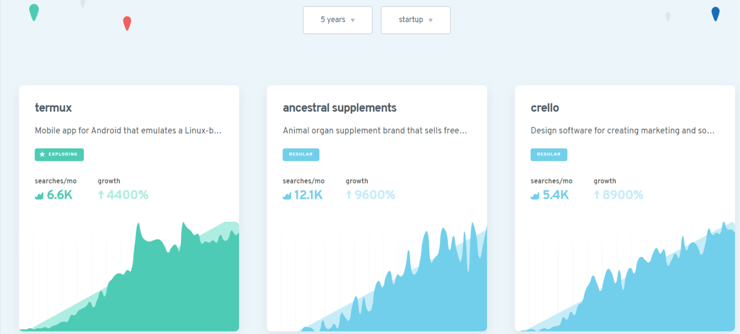
Task: Open the termux card title
Action: 53,108
